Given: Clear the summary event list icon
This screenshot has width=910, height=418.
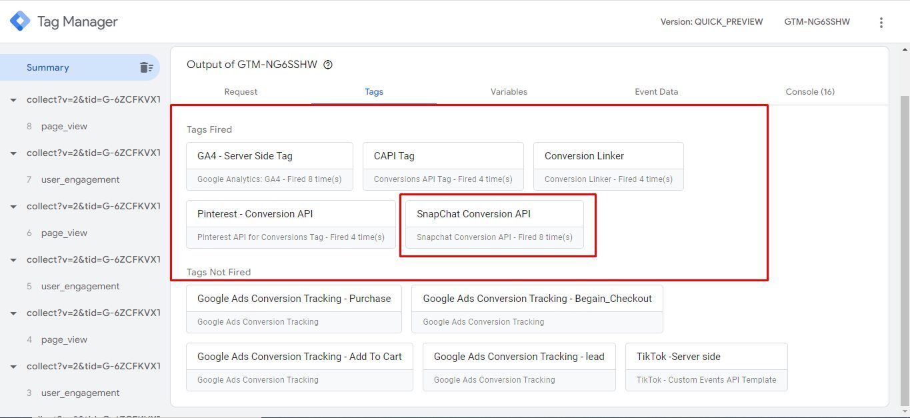Looking at the screenshot, I should tap(147, 67).
